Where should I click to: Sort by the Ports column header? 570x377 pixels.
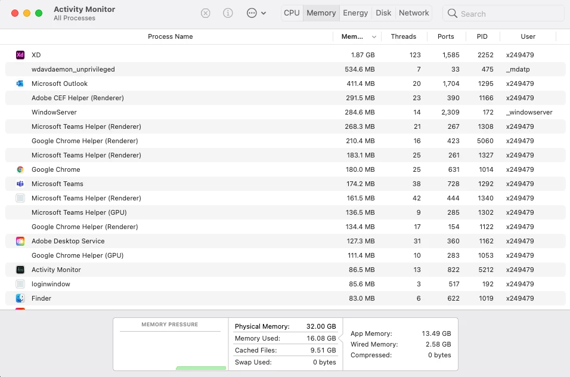pos(445,36)
